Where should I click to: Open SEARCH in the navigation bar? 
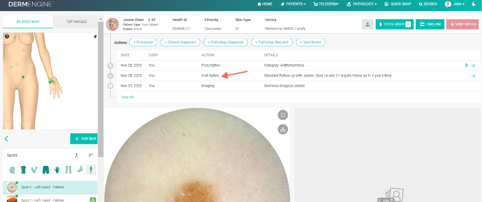tap(428, 4)
